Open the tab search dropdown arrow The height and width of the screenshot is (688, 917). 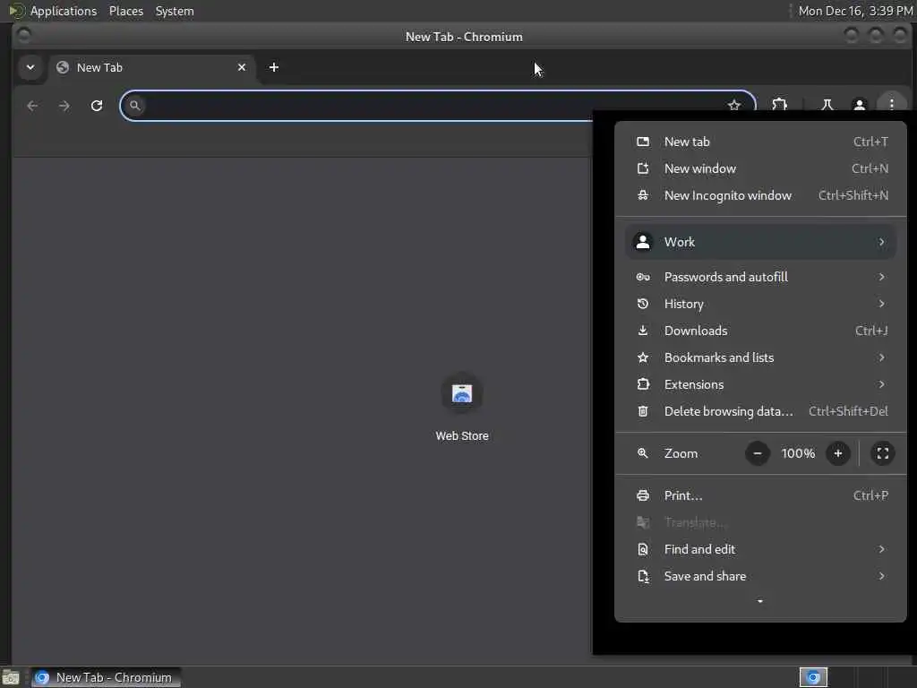(x=30, y=67)
